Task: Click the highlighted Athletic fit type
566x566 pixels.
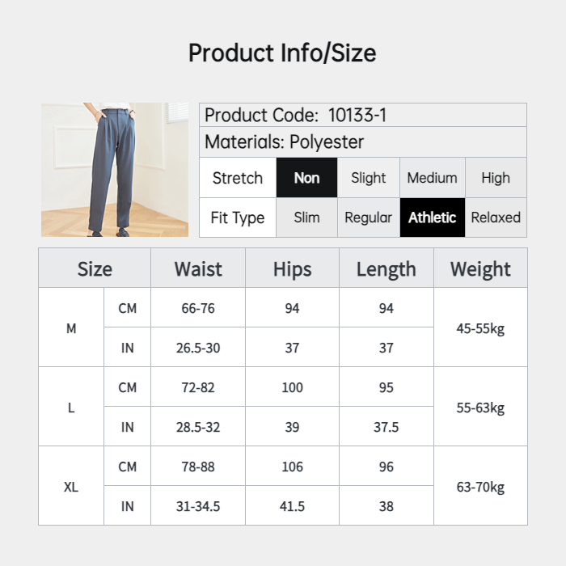Action: pos(432,218)
